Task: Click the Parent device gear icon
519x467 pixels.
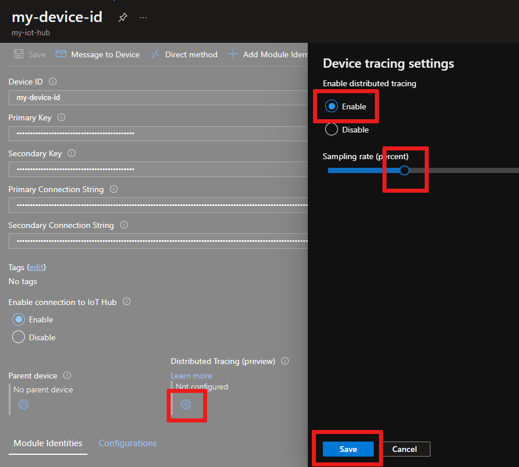Action: (x=23, y=405)
